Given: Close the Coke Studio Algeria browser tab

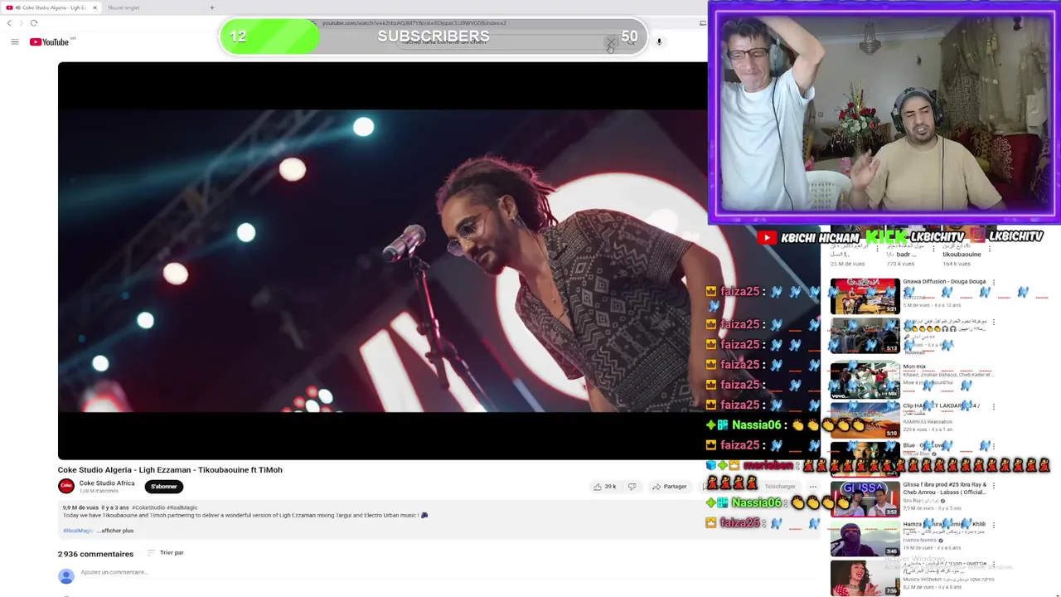Looking at the screenshot, I should [94, 7].
